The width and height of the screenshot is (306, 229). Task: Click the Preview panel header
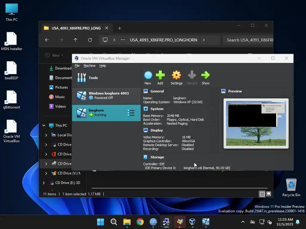click(x=235, y=91)
